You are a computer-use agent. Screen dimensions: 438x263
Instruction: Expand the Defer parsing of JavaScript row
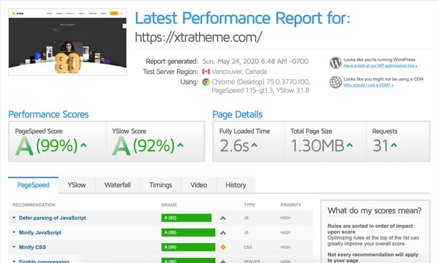tap(52, 218)
